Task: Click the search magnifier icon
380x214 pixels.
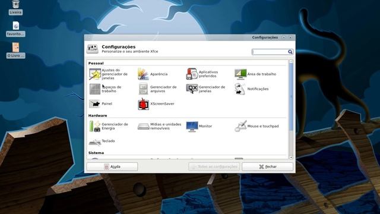Action: tap(290, 52)
